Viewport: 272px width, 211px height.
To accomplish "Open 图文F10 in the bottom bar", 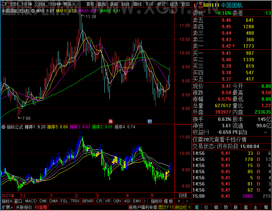I will tap(166, 207).
